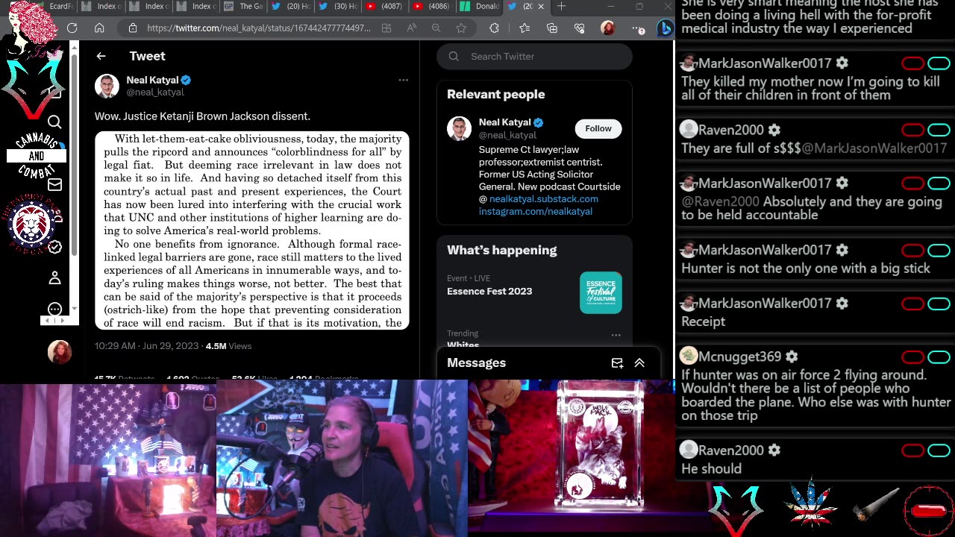The image size is (955, 537).
Task: Expand the Messages drawer chevron
Action: (x=639, y=363)
